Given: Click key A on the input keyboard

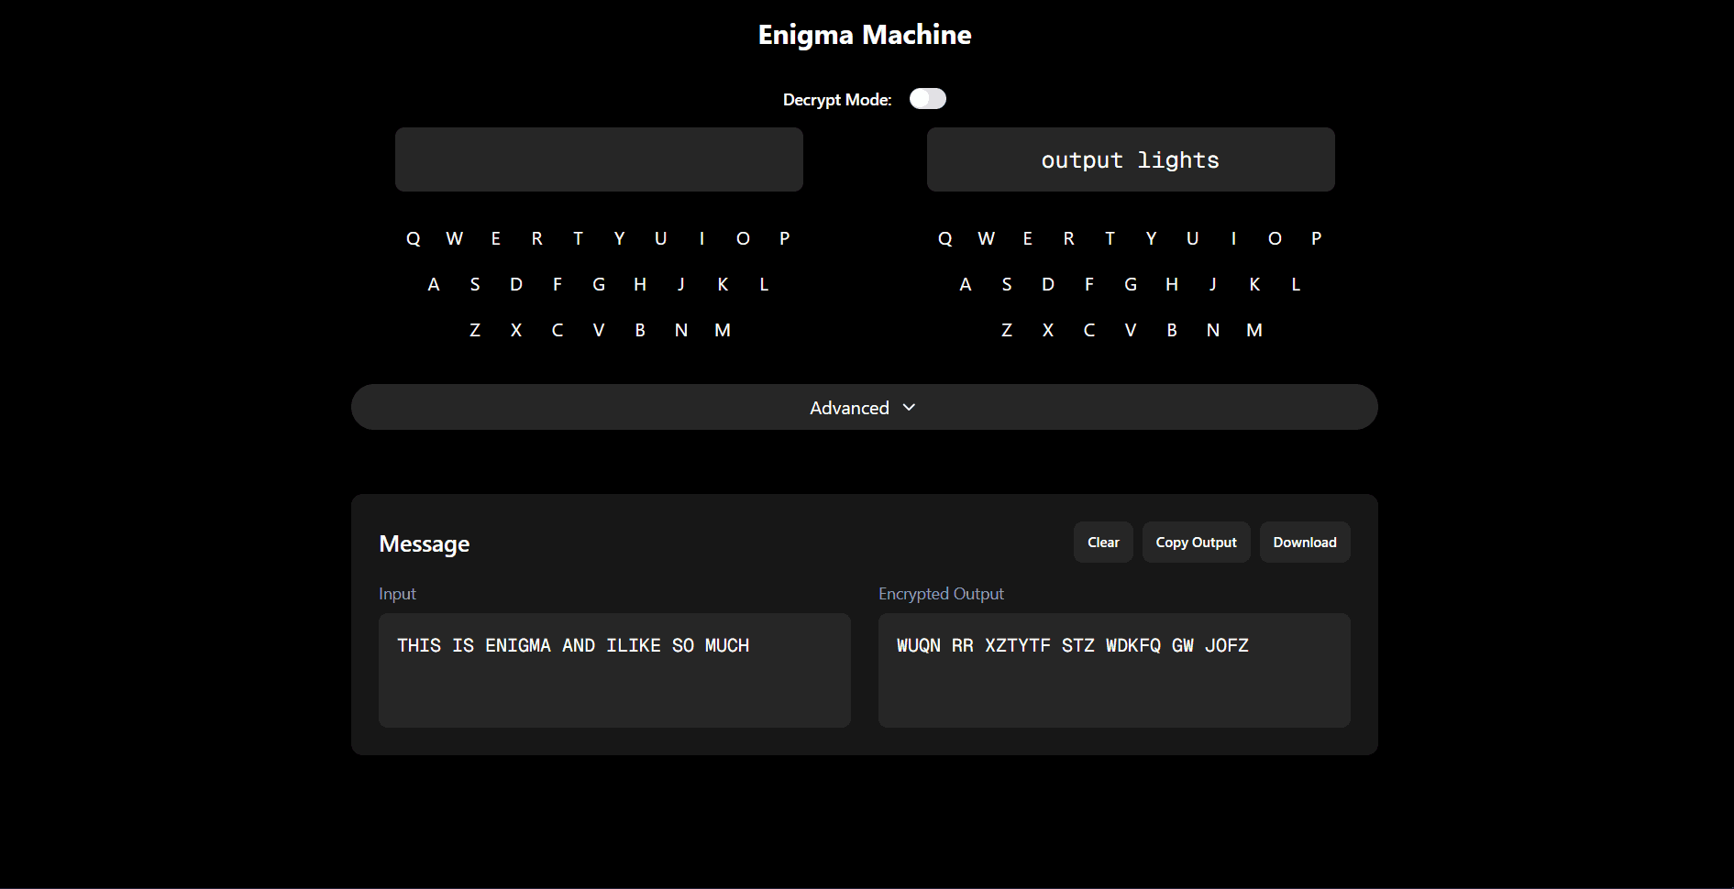Looking at the screenshot, I should [434, 284].
